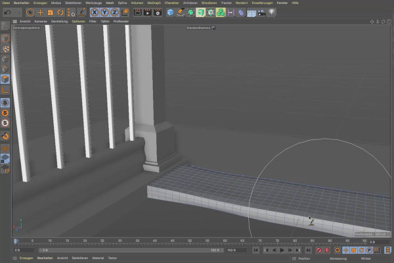Enable Model mode in left sidebar

(5, 38)
